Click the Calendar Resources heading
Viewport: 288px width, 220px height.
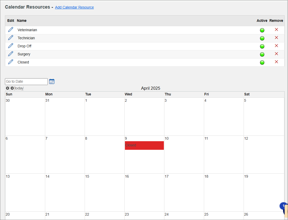(x=28, y=7)
